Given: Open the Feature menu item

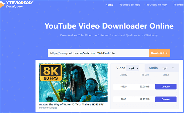Looking at the screenshot, I should [x=178, y=5].
